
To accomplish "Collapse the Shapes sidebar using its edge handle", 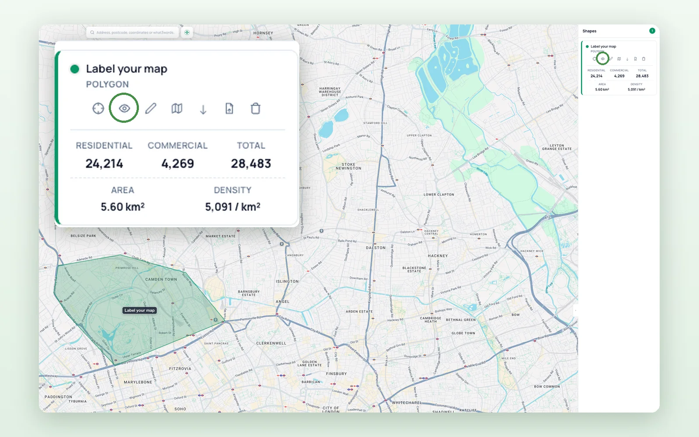I will click(575, 310).
